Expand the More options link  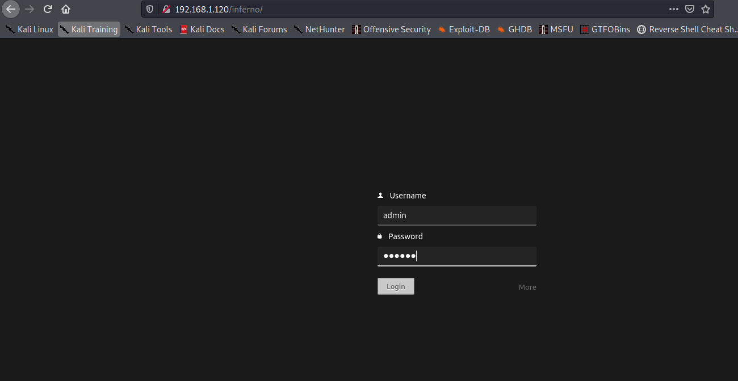[x=527, y=287]
